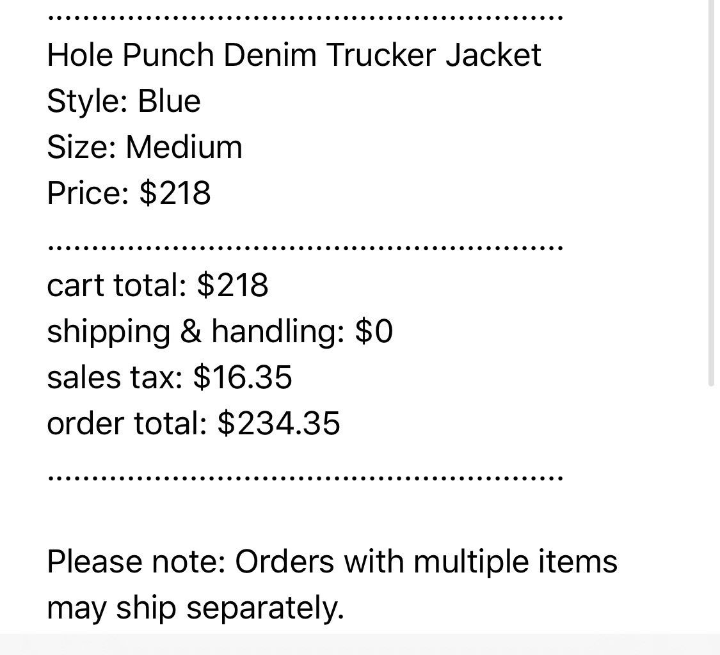Click the $218 cart total amount

tap(233, 285)
